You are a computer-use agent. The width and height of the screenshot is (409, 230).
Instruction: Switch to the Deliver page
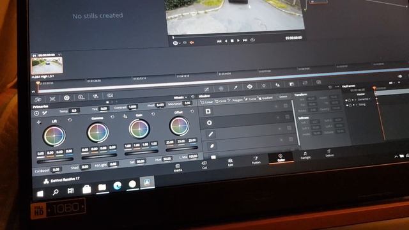pos(329,153)
